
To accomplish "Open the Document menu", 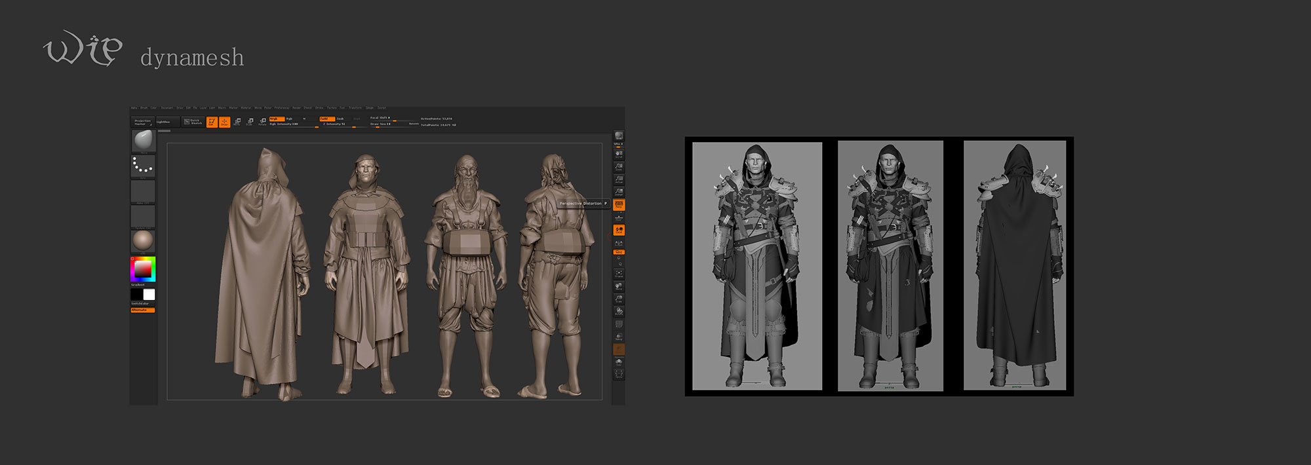I will [x=167, y=107].
